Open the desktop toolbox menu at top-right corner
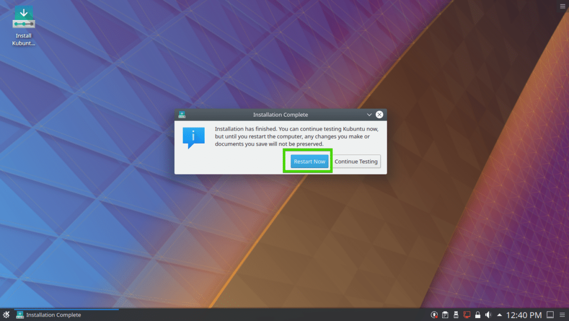This screenshot has width=569, height=321. point(563,6)
